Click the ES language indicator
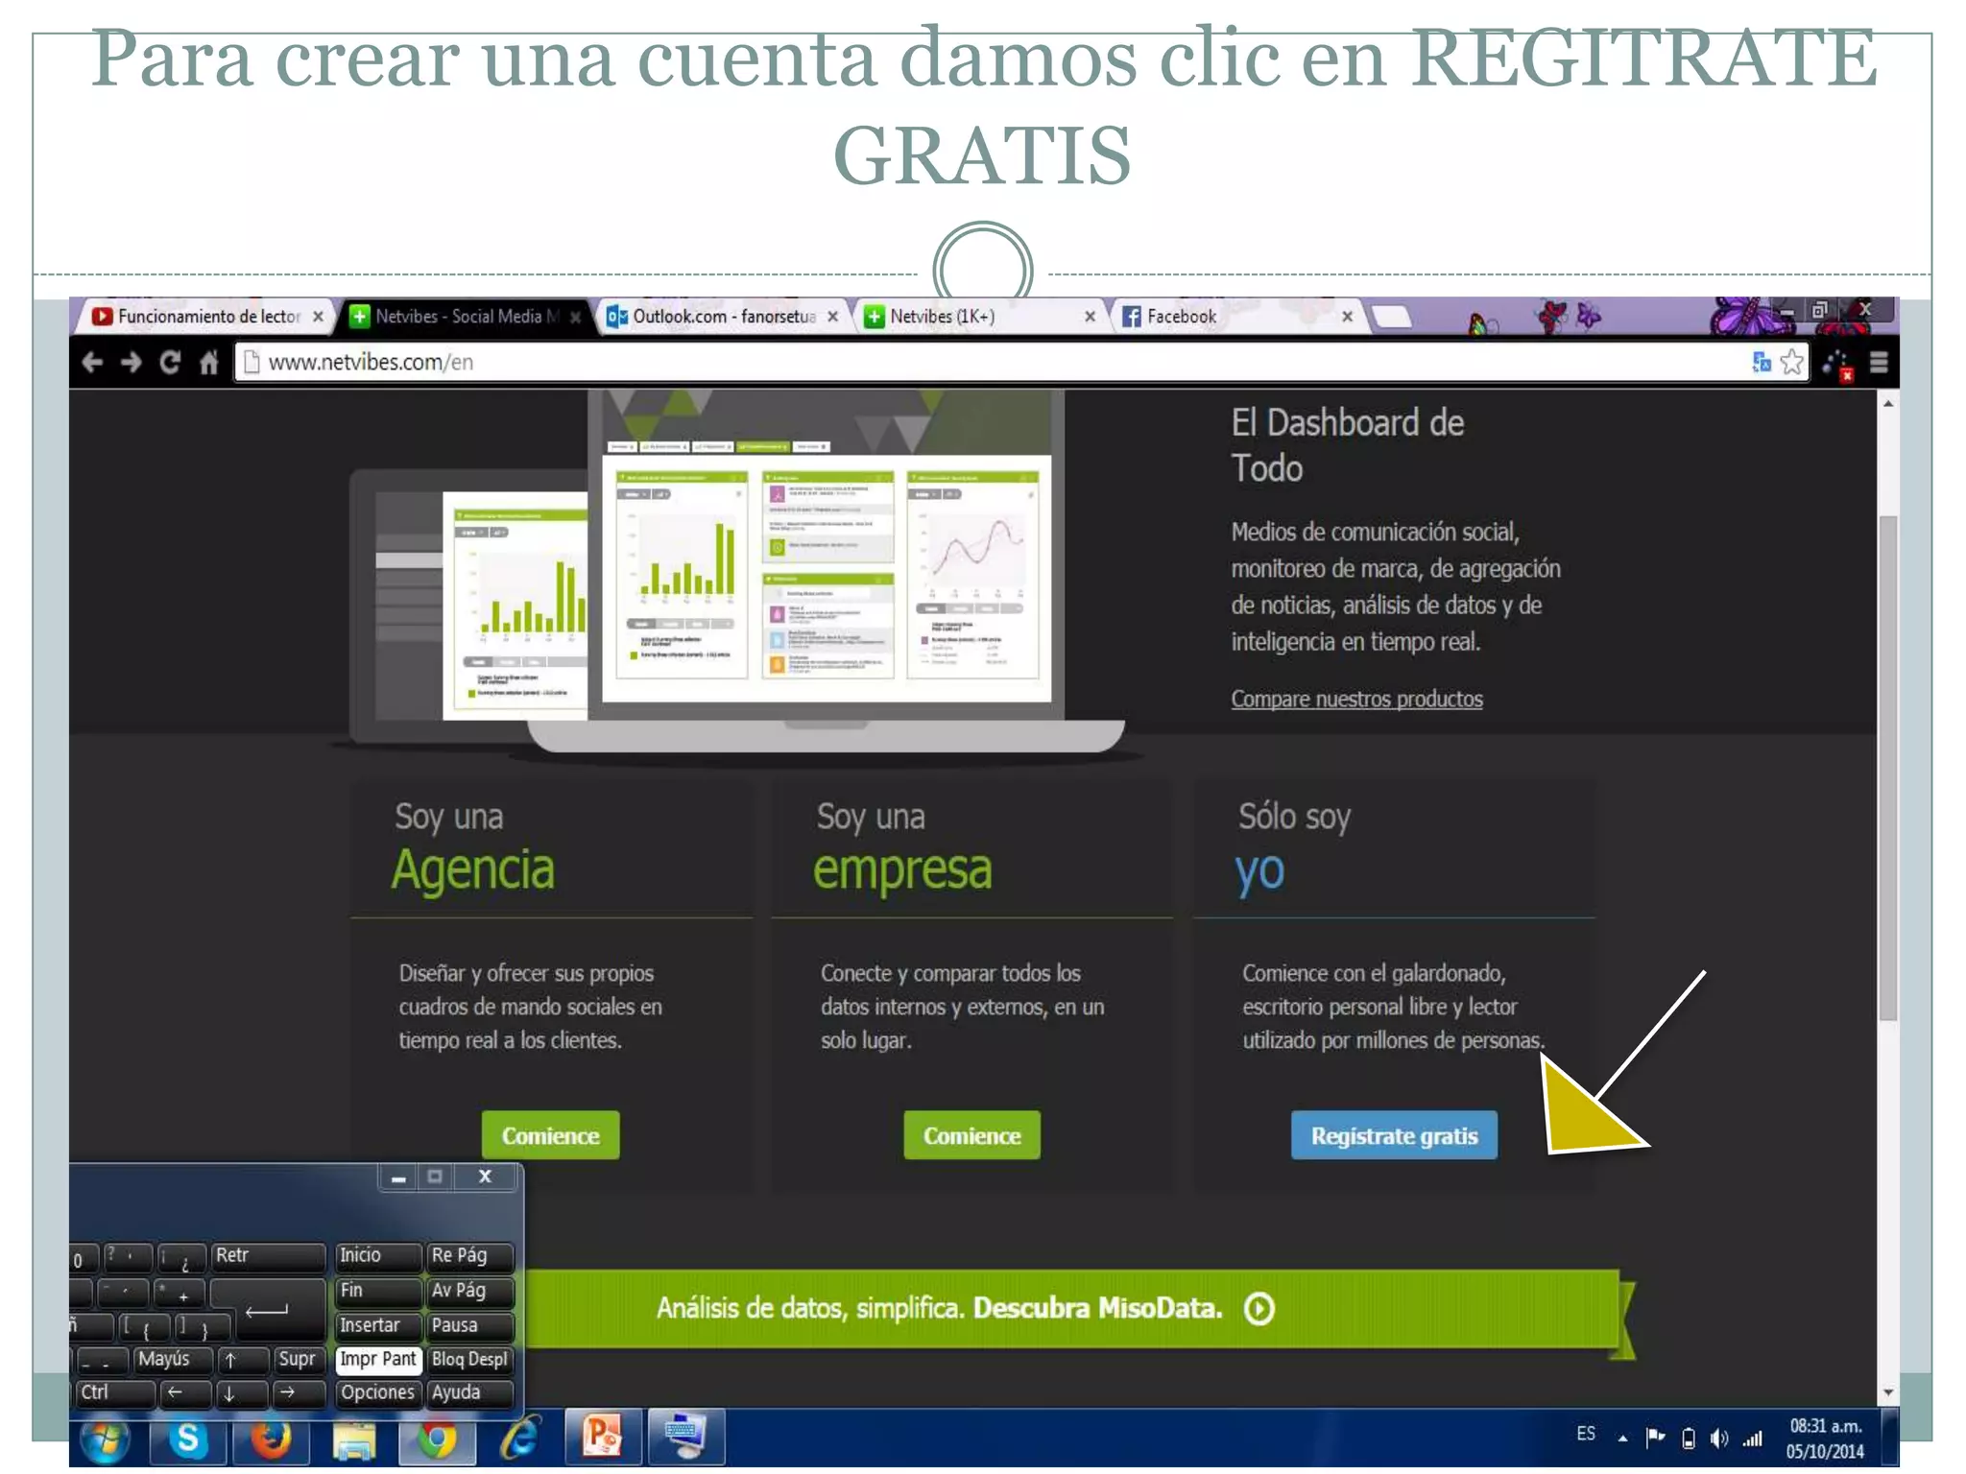 tap(1586, 1434)
